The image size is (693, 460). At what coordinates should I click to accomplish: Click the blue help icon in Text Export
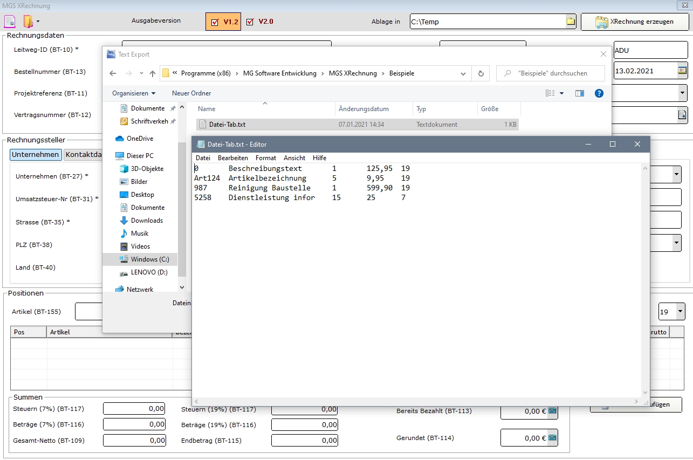pyautogui.click(x=599, y=93)
